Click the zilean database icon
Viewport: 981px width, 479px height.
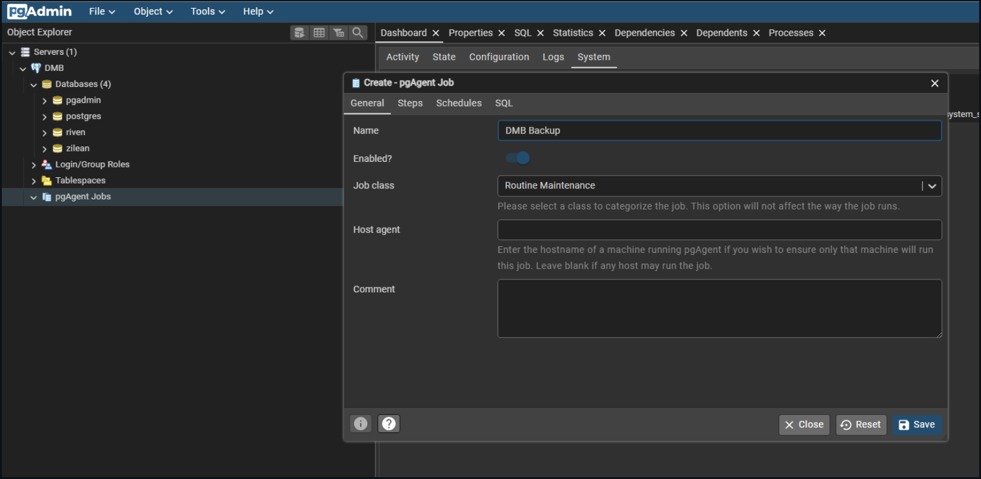click(x=57, y=148)
